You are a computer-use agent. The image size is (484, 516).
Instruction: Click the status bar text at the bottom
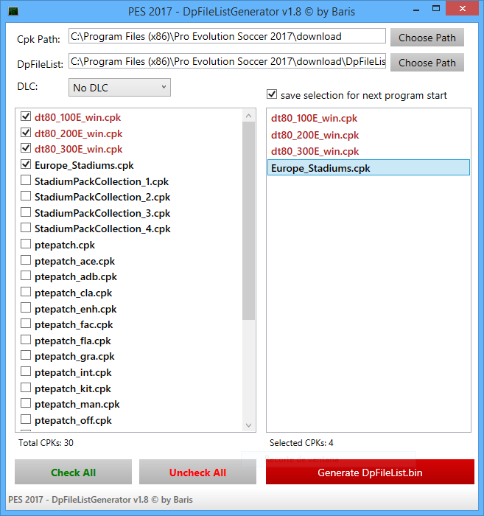click(100, 500)
